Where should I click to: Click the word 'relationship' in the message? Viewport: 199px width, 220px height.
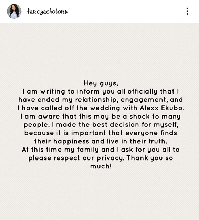click(96, 100)
